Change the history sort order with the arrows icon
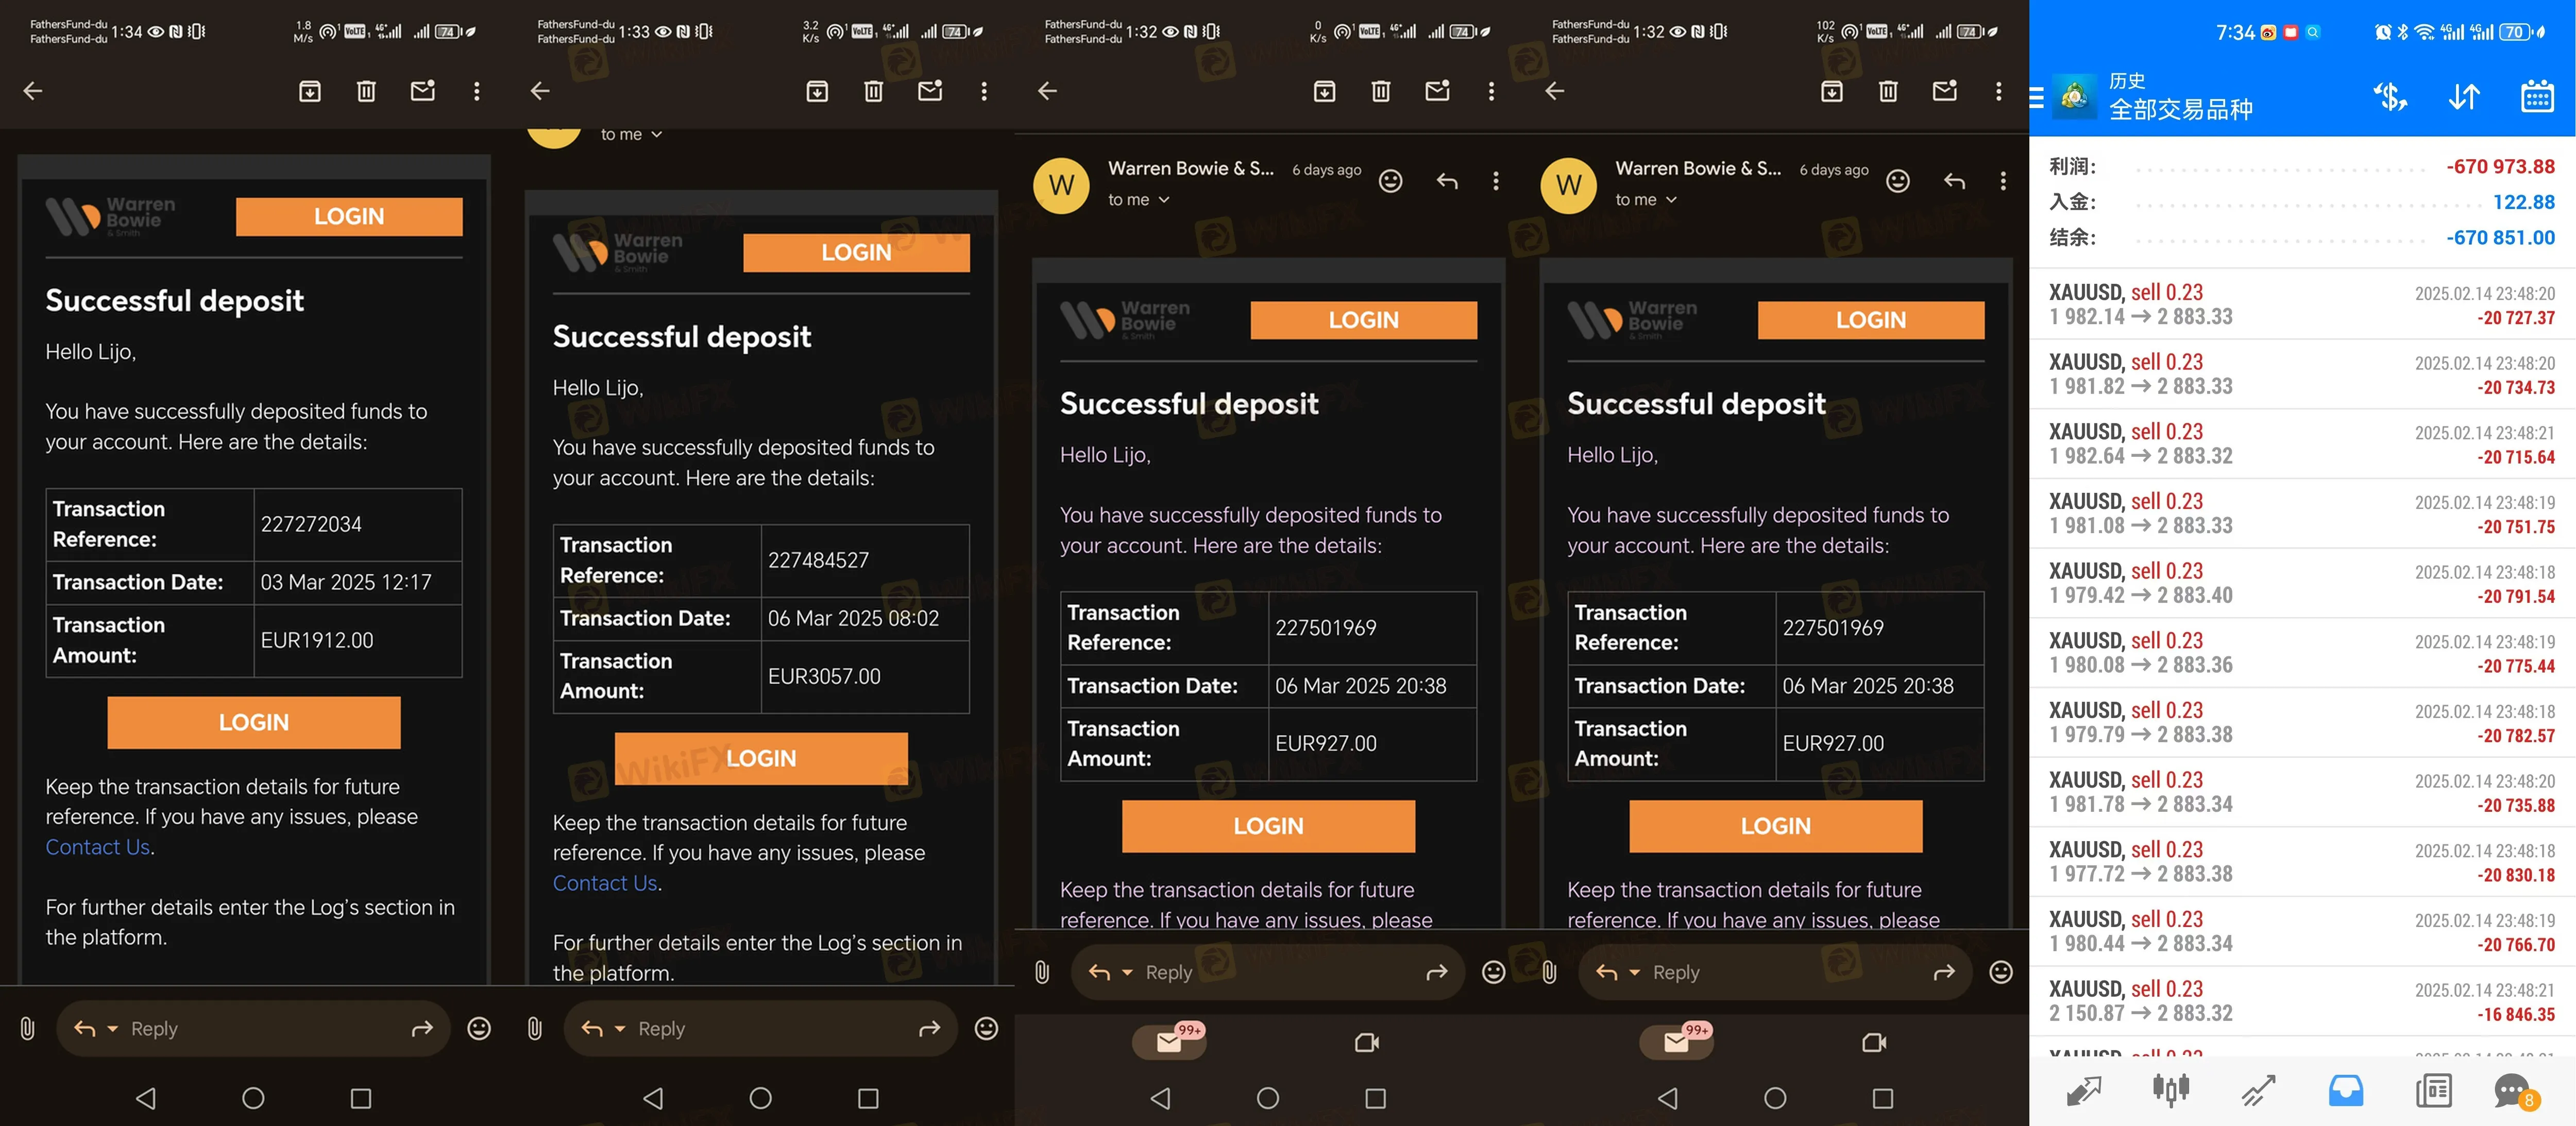This screenshot has height=1126, width=2576. tap(2464, 97)
